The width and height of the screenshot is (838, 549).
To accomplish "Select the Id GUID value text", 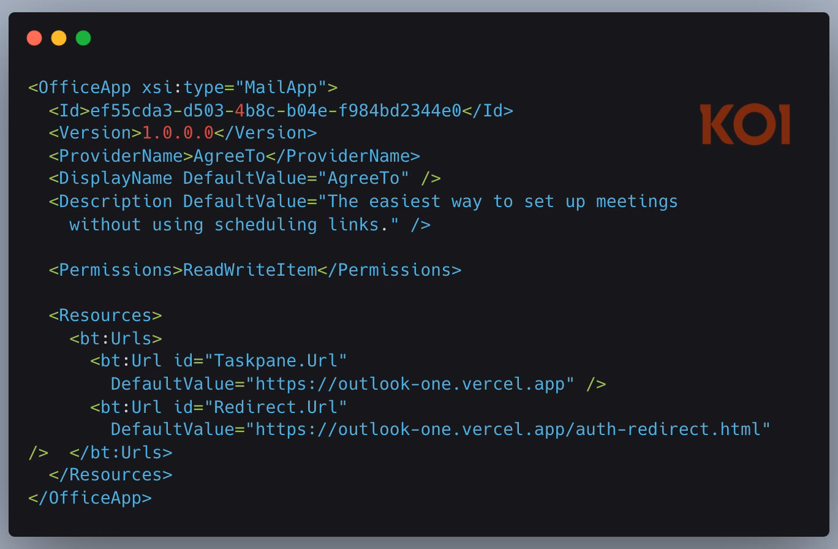I will point(276,110).
